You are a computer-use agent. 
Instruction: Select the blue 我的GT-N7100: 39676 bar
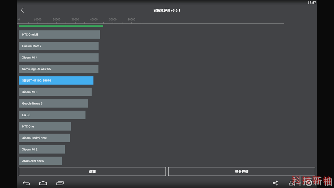(x=56, y=80)
